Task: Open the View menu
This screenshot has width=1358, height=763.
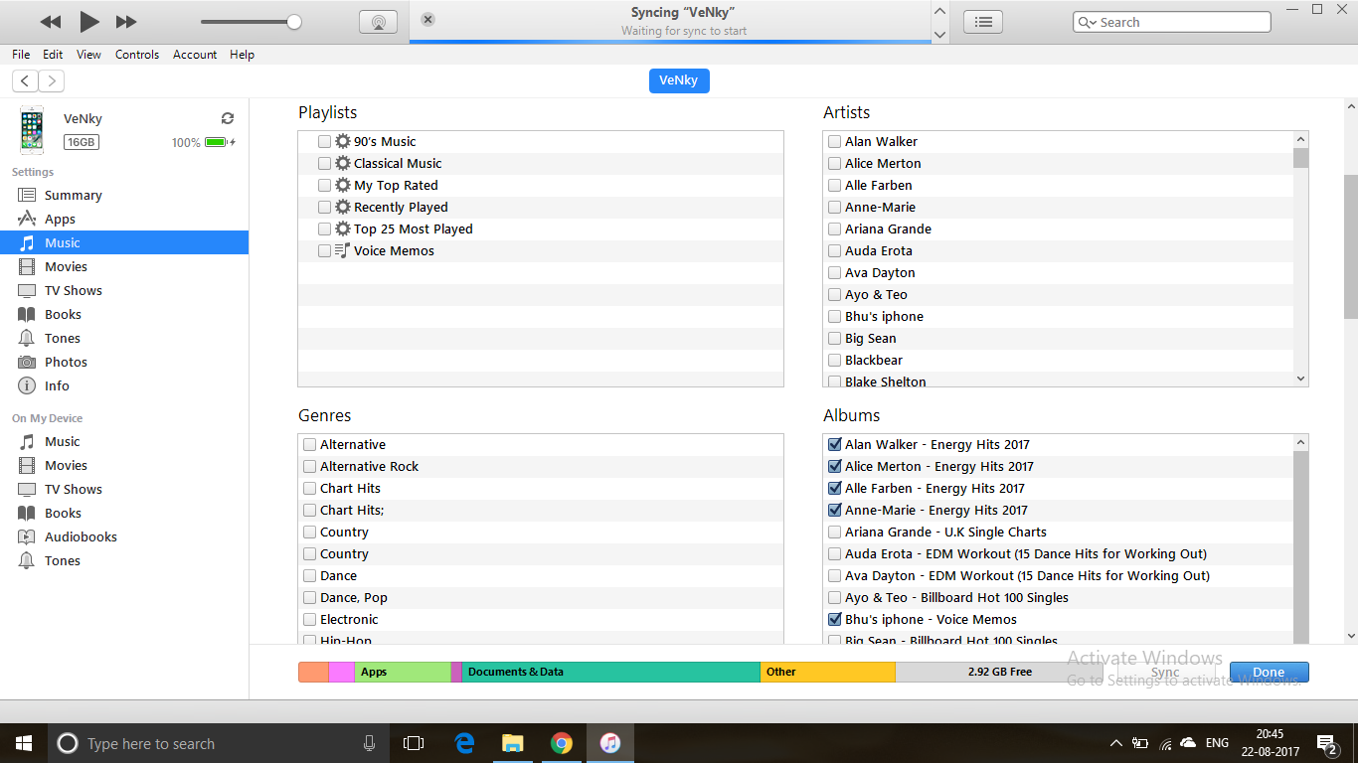Action: [x=88, y=55]
